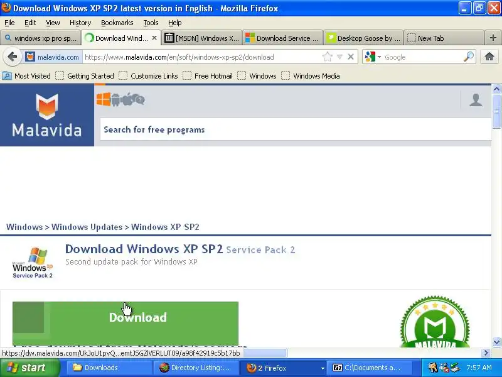Switch to the Download Service tab

coord(283,38)
